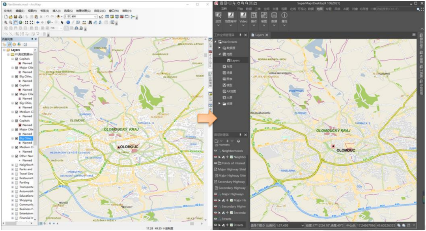Click List By Drawing Order icon
Viewport: 426px width, 231px height.
pyautogui.click(x=4, y=44)
